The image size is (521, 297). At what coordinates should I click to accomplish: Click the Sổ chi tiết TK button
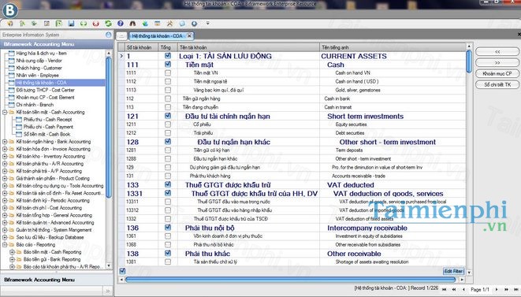point(497,85)
